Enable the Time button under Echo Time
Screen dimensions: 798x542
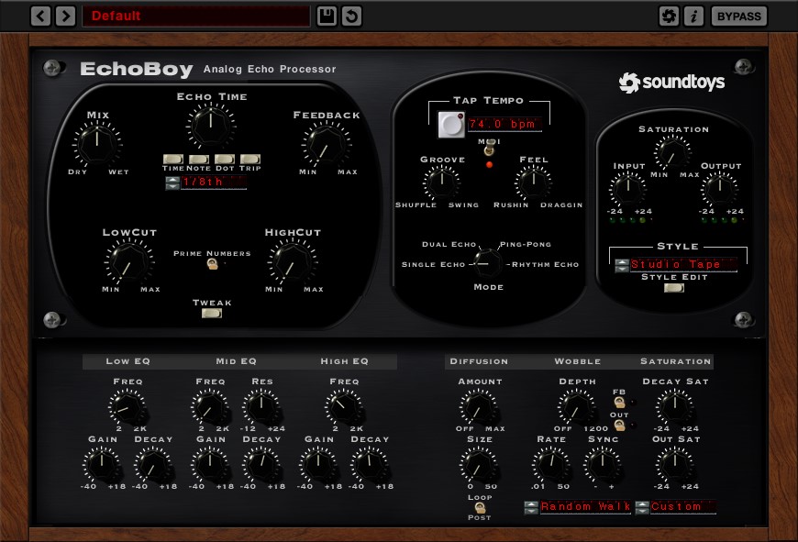(173, 160)
